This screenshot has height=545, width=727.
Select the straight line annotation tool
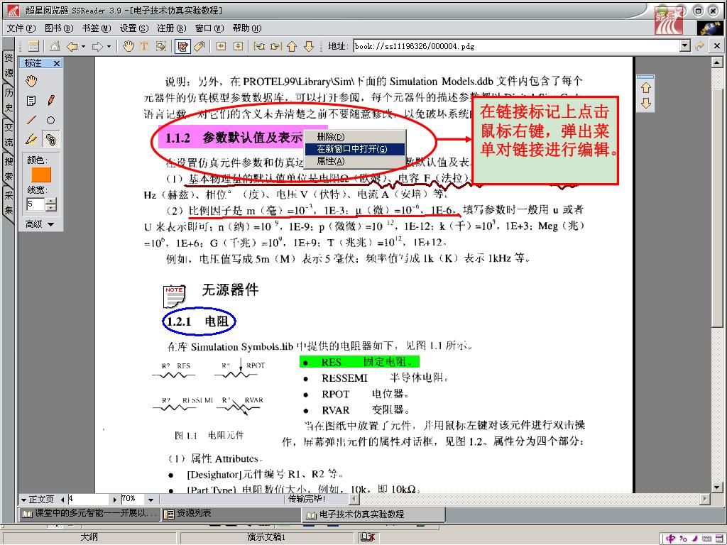coord(31,120)
